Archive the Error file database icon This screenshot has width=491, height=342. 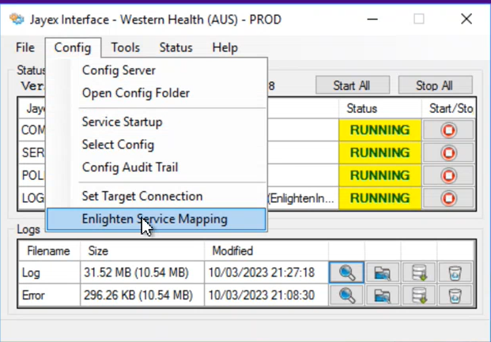(x=419, y=295)
